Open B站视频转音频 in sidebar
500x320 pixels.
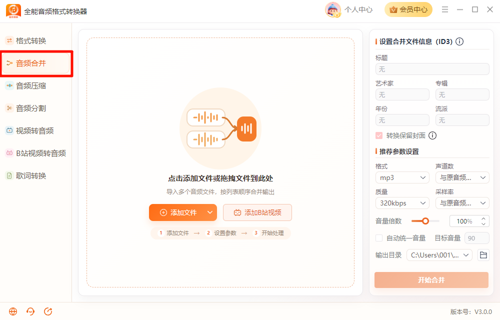click(x=35, y=153)
